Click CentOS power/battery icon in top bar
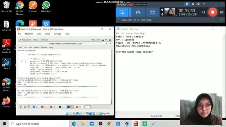 pos(110,40)
